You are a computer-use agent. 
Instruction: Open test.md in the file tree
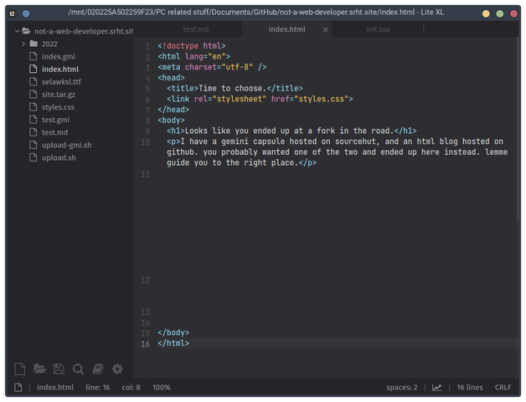54,132
